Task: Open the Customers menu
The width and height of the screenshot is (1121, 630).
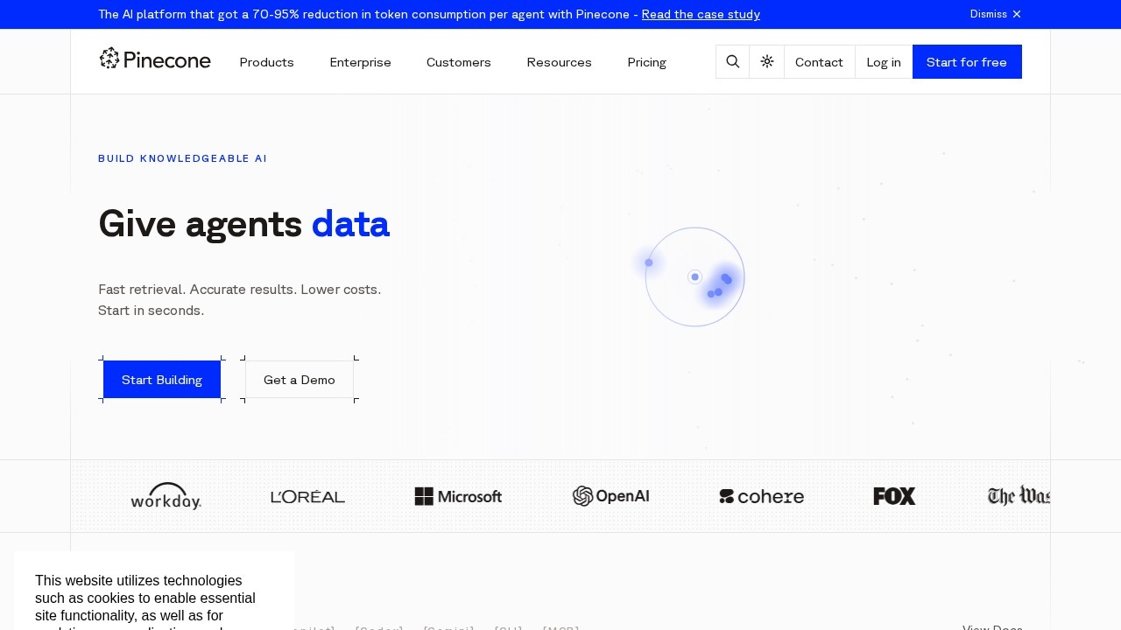Action: (459, 62)
